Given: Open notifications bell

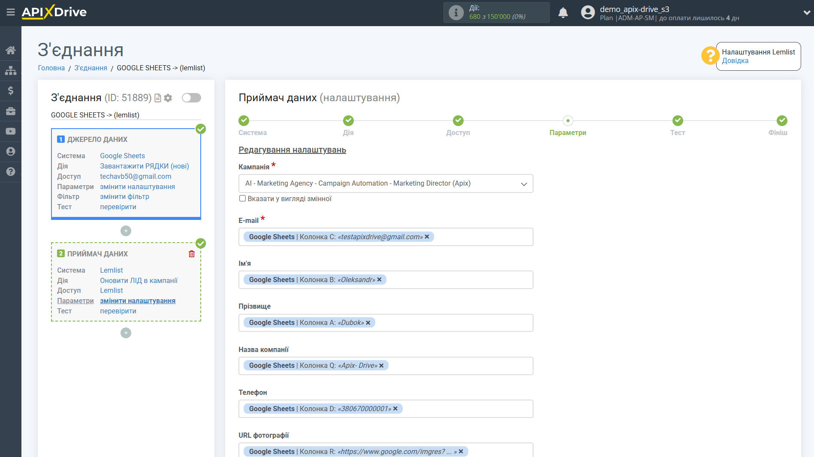Looking at the screenshot, I should click(563, 12).
